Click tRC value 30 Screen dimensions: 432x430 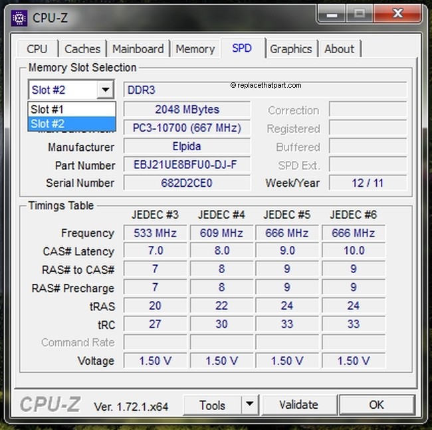coord(221,324)
